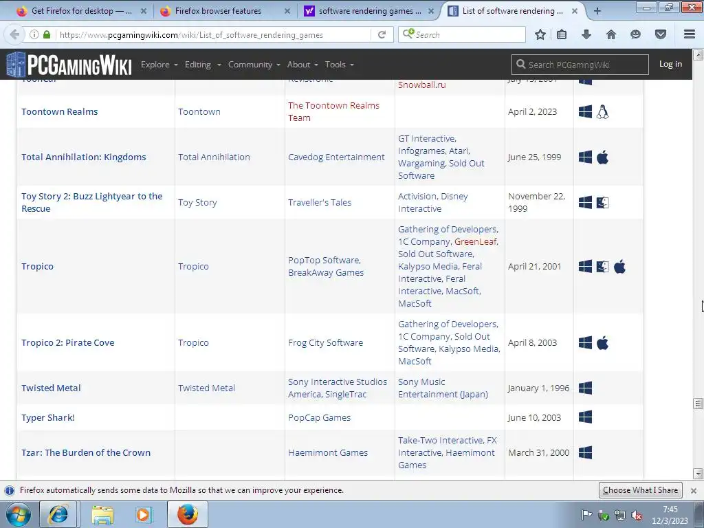
Task: Click the Windows icon in Twisted Metal row
Action: pos(586,388)
